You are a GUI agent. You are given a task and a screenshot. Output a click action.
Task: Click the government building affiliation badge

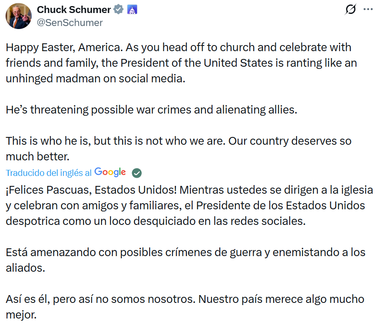coord(131,10)
